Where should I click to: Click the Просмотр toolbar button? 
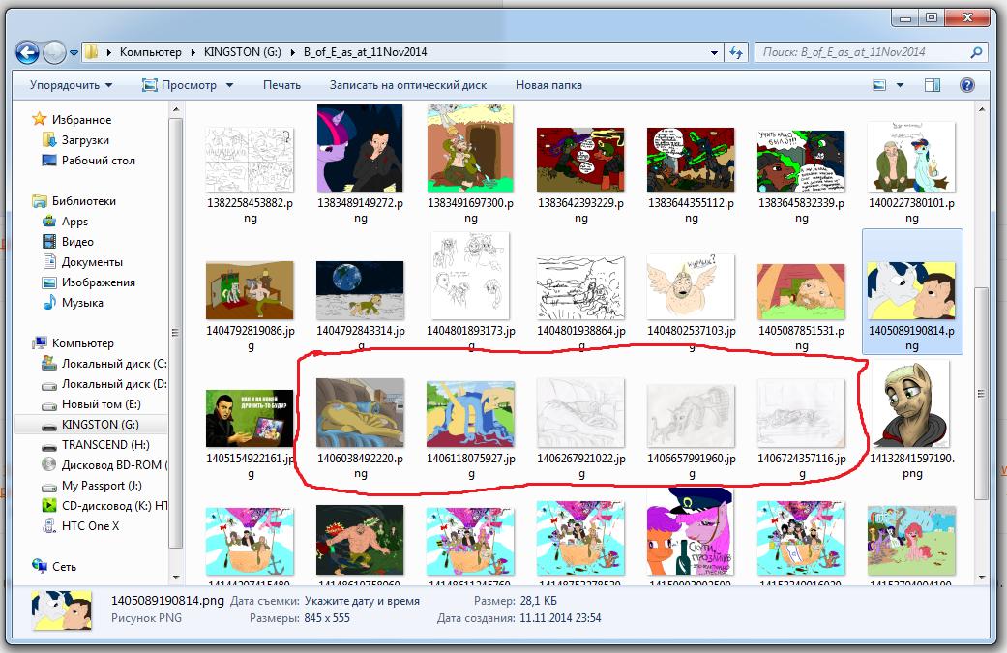coord(180,85)
